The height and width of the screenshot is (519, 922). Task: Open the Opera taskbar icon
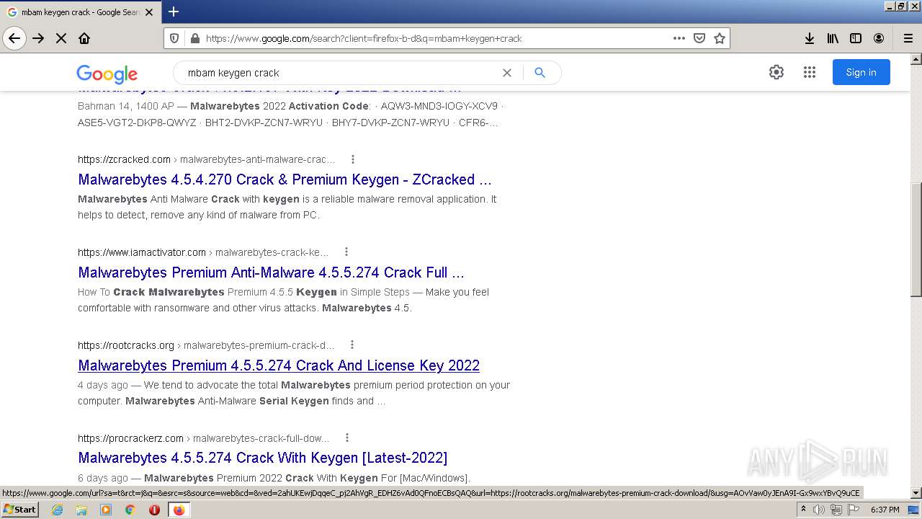click(x=154, y=510)
